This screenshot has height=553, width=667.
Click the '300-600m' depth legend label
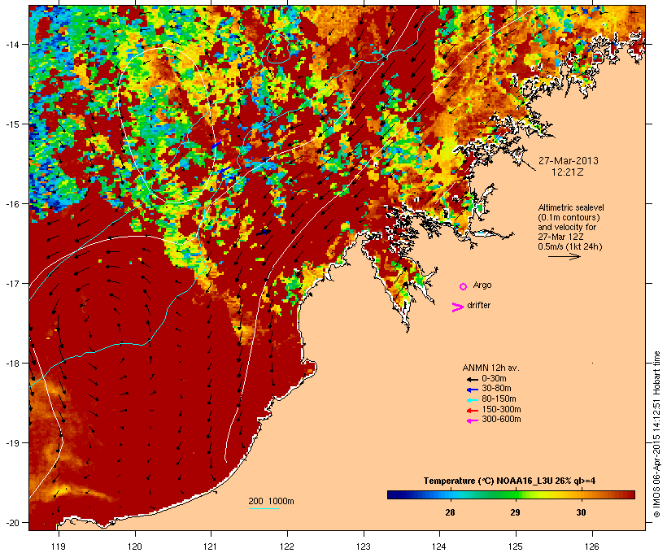tap(501, 420)
